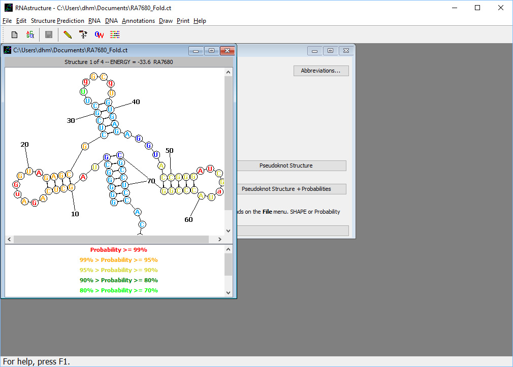The height and width of the screenshot is (367, 513).
Task: Click the red Probability >= 99% legend entry
Action: tap(118, 249)
